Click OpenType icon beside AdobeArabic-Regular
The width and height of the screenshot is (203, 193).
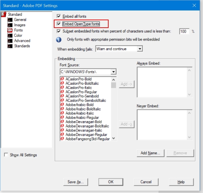click(62, 117)
